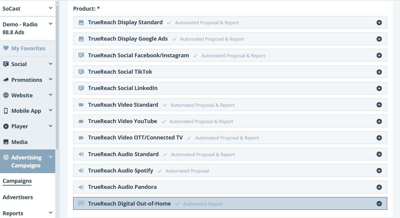Click 'Automated Proposal & Report' in the Display Standard row
The image size is (400, 218).
click(x=207, y=23)
